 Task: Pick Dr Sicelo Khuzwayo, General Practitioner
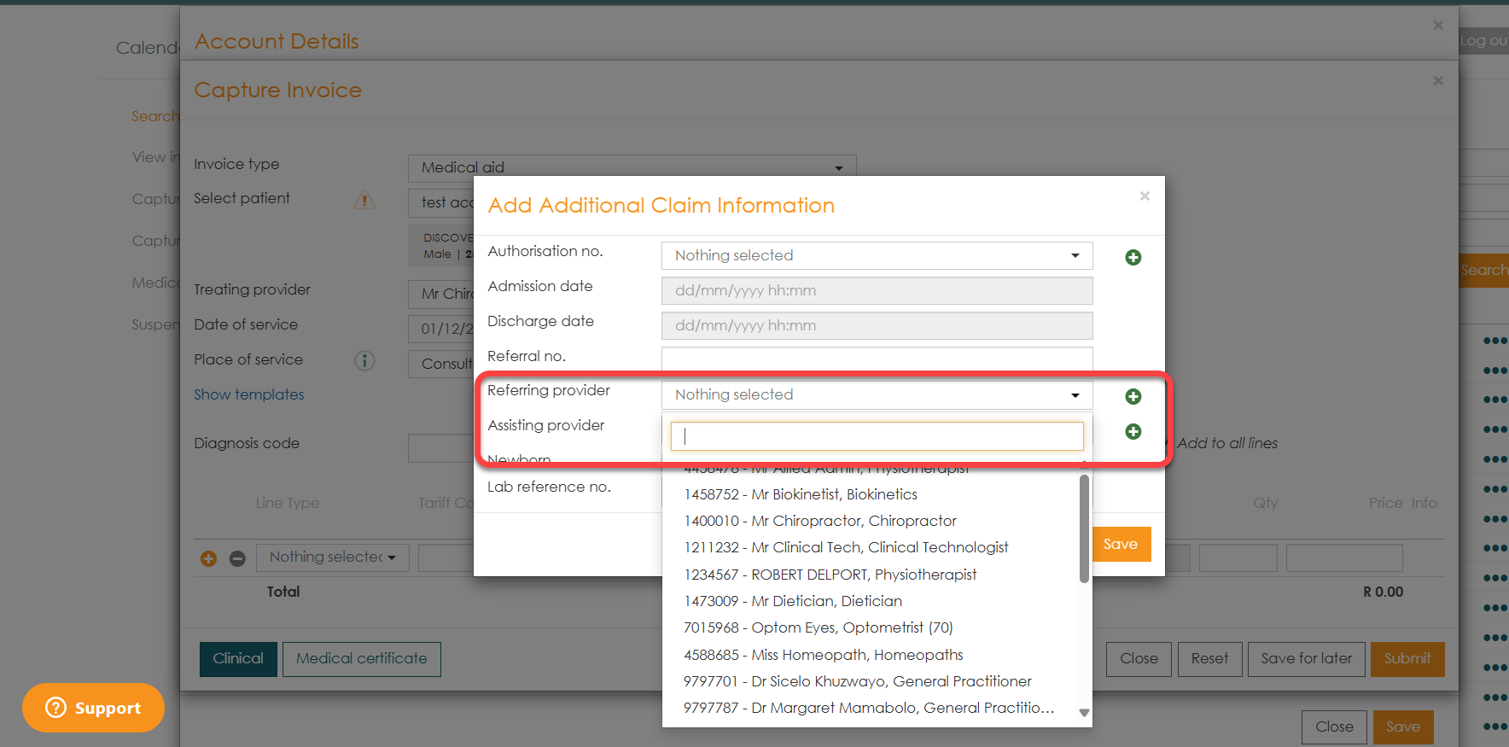(857, 681)
